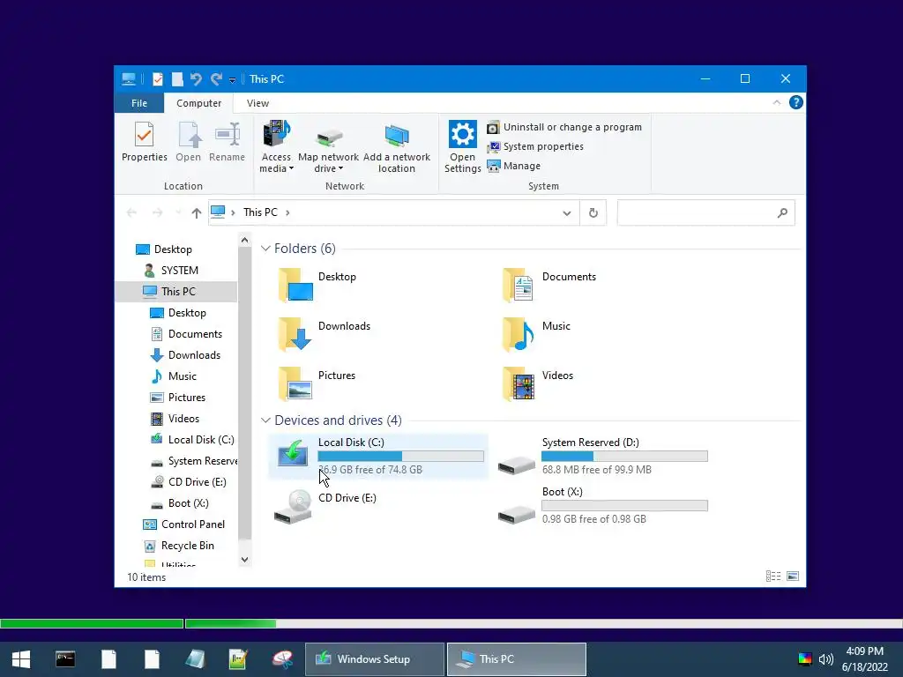Click the navigation pane scroll down arrow

(245, 560)
